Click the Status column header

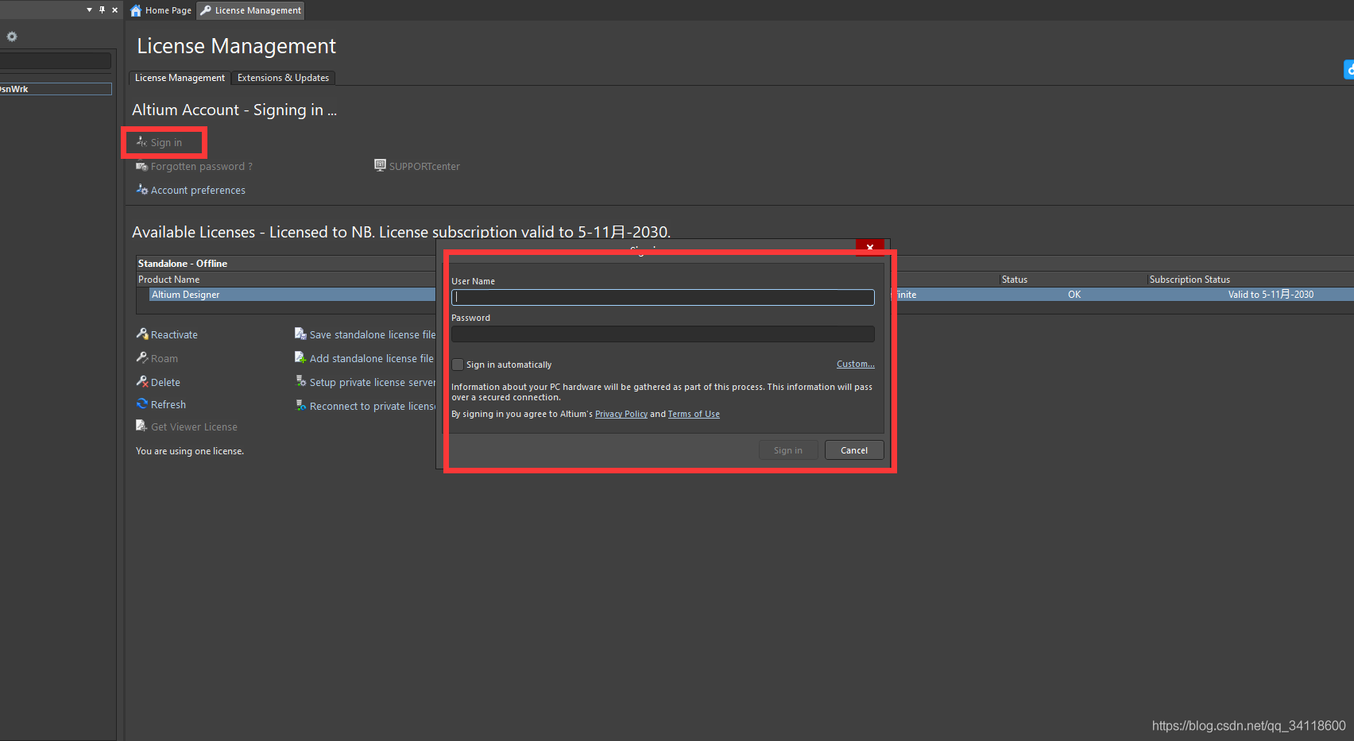tap(1015, 280)
